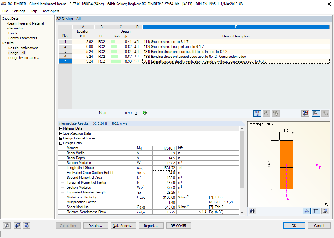Image resolution: width=334 pixels, height=238 pixels.
Task: Open the Settings menu
Action: [x=18, y=11]
